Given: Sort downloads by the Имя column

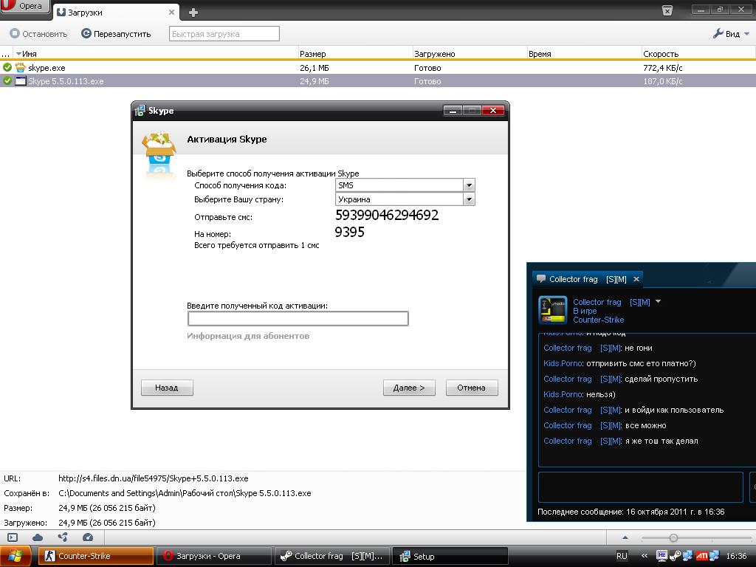Looking at the screenshot, I should pos(154,53).
